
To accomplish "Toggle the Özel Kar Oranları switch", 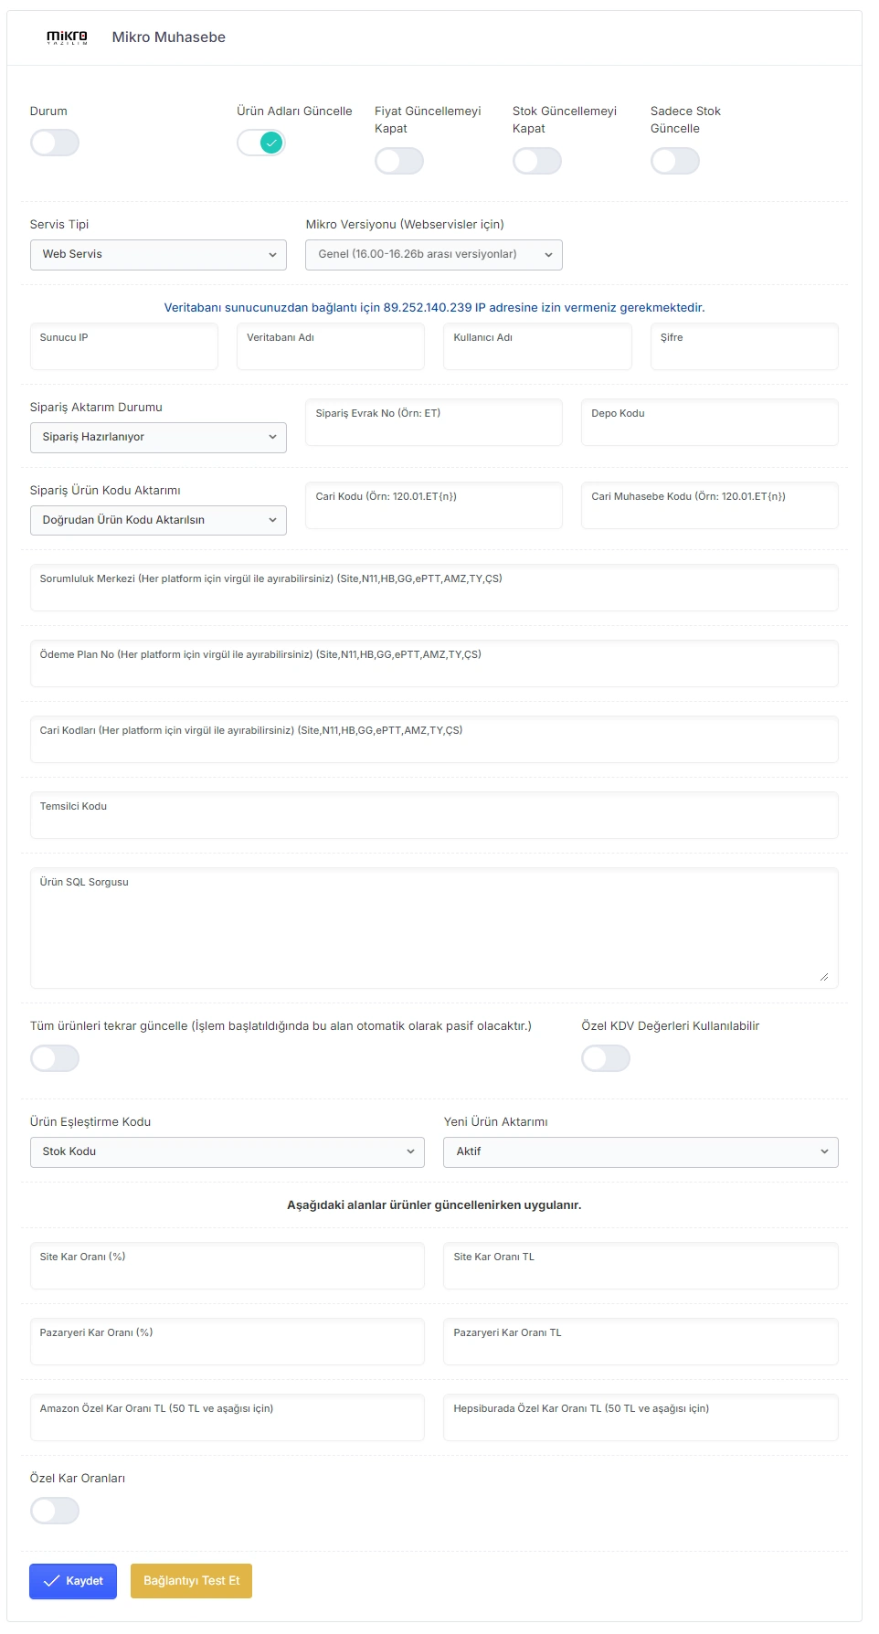I will click(55, 1511).
